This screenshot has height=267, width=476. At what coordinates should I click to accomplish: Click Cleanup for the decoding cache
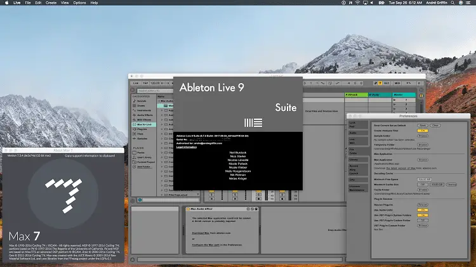pyautogui.click(x=451, y=185)
